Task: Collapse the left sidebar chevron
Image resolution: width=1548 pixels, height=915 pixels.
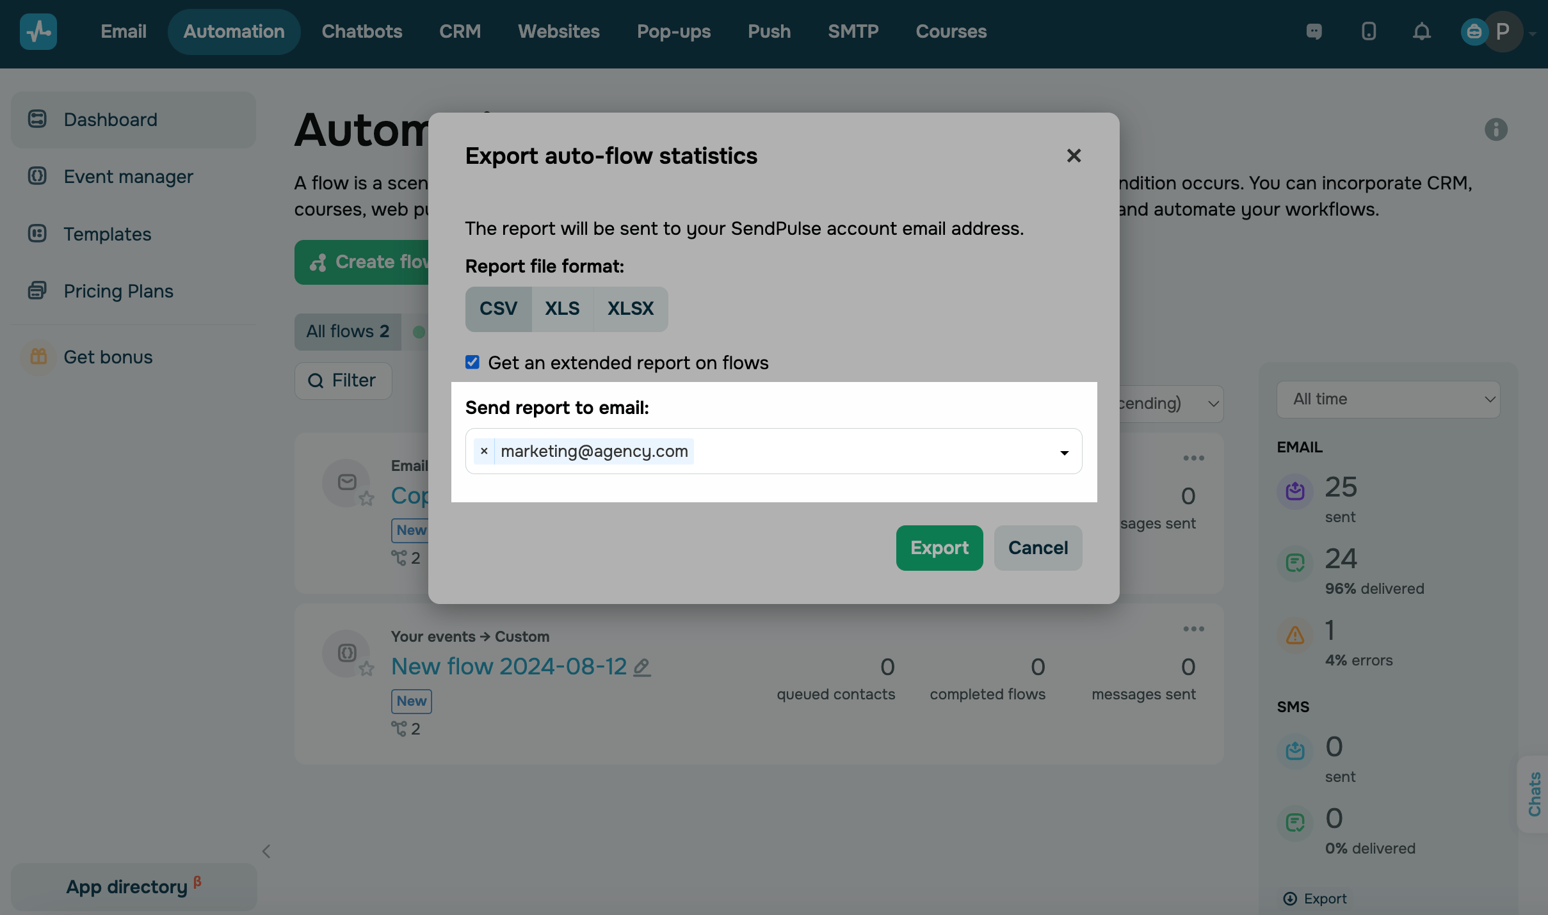Action: [266, 851]
